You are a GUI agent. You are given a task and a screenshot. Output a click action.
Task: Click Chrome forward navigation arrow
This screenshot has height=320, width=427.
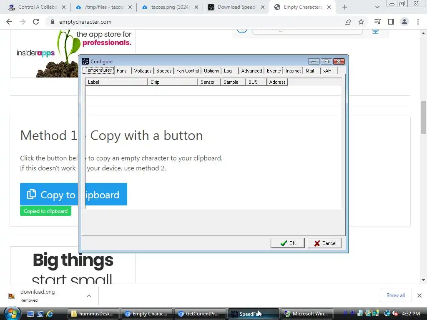(x=23, y=22)
